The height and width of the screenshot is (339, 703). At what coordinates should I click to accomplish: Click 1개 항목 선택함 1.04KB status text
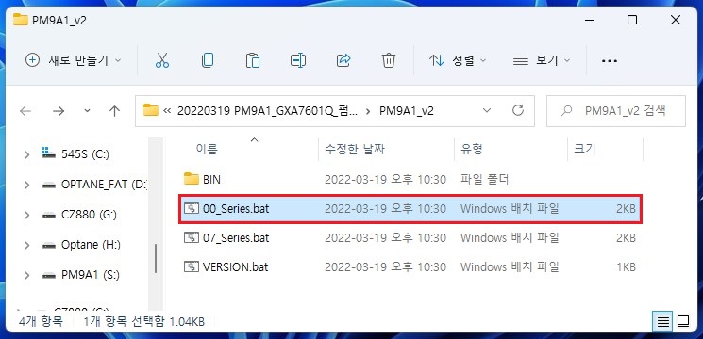(x=144, y=321)
